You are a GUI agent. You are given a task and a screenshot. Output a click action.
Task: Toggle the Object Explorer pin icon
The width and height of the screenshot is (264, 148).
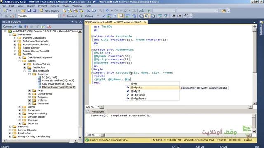tap(76, 22)
